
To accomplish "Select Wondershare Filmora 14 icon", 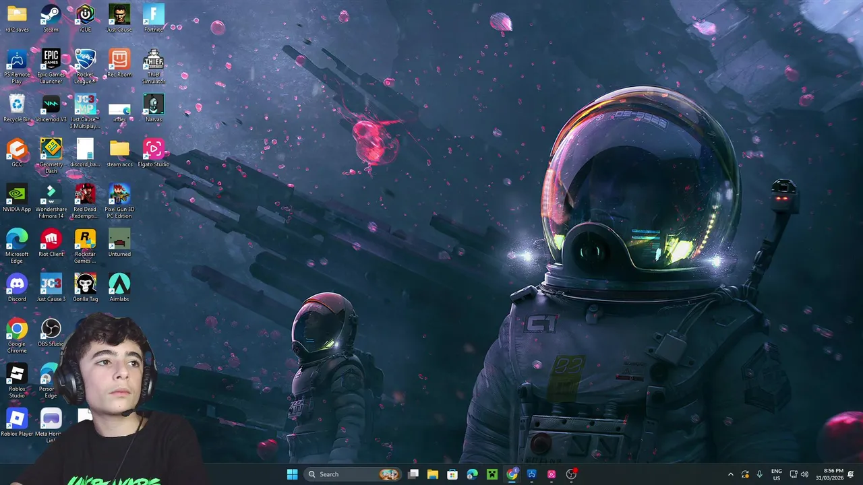I will point(51,201).
